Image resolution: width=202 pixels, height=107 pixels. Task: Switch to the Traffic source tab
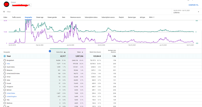(x=16, y=17)
